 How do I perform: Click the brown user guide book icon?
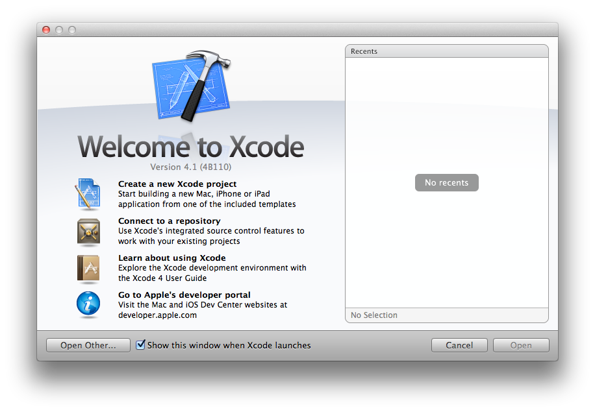(88, 268)
